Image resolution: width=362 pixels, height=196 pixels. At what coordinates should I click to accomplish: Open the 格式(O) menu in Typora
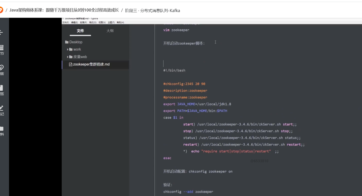93,22
